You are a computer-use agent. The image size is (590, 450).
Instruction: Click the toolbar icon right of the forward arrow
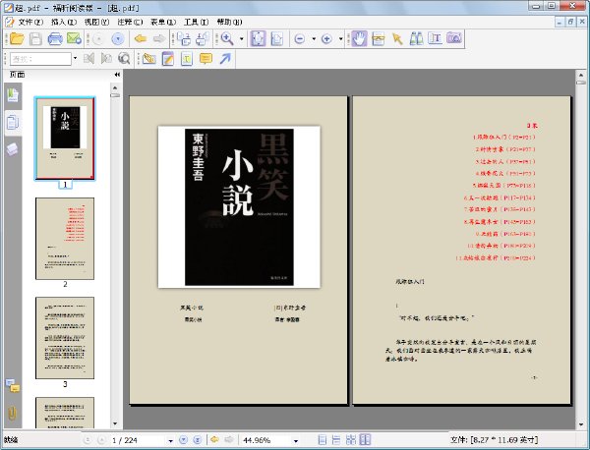pyautogui.click(x=184, y=38)
